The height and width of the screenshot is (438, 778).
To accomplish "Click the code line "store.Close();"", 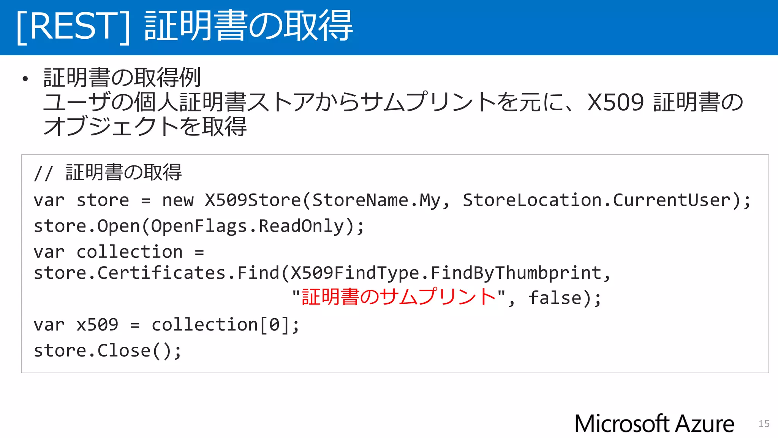I will [108, 351].
